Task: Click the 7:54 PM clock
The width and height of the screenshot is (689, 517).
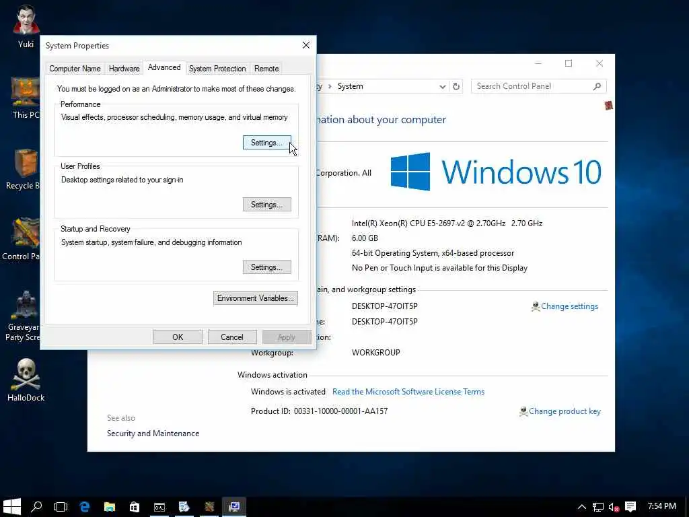Action: (662, 506)
